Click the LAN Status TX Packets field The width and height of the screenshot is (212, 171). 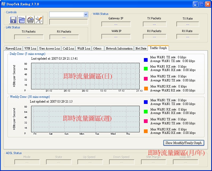29,37
